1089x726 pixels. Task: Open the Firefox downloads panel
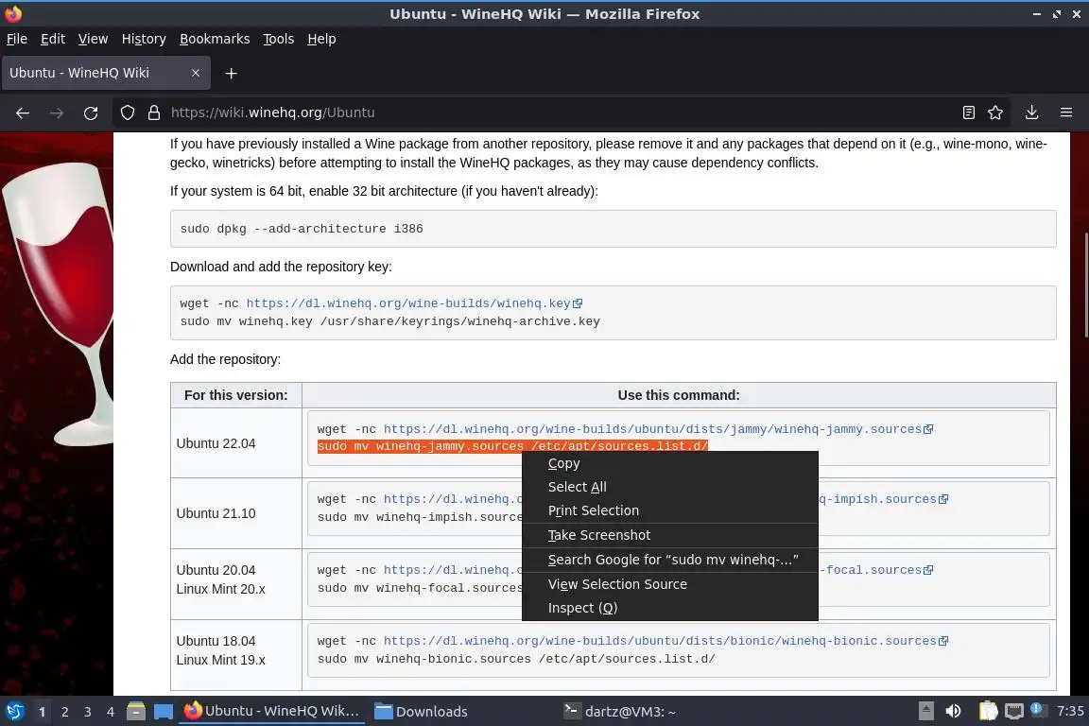(x=1031, y=112)
